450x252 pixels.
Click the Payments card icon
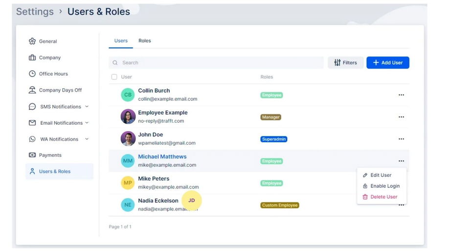[32, 155]
